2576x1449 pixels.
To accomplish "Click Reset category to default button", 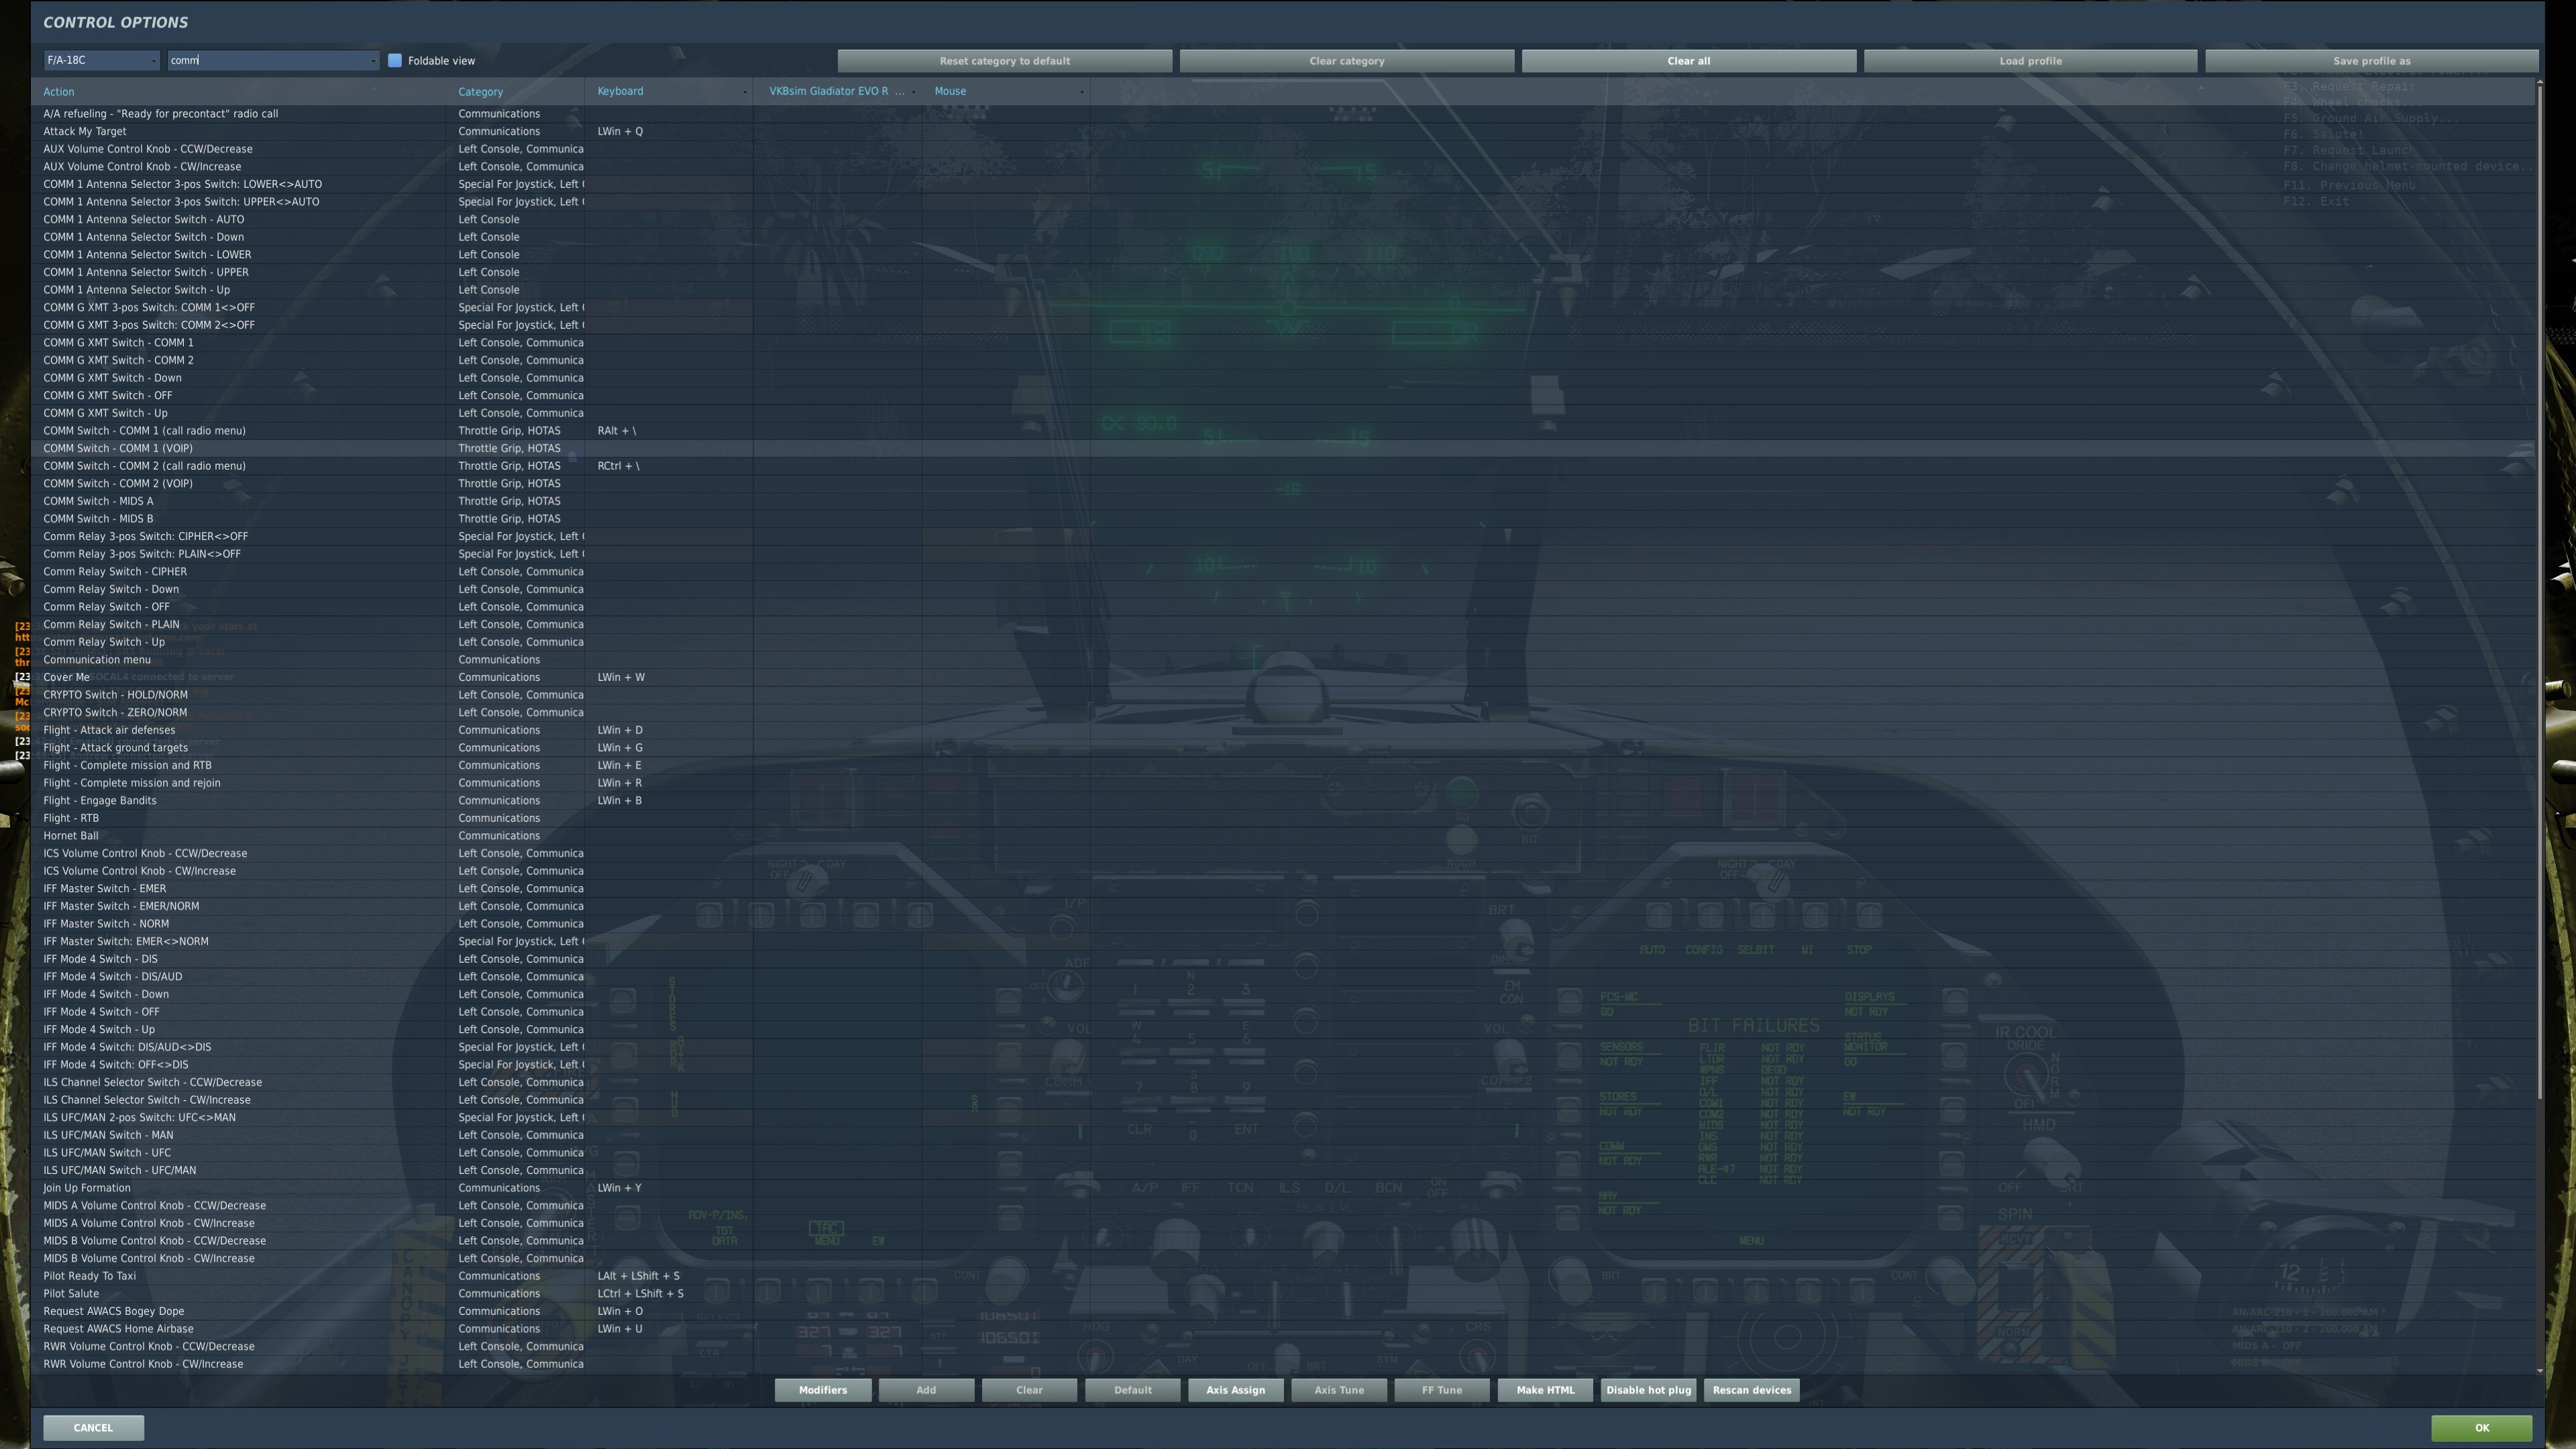I will click(x=1004, y=61).
